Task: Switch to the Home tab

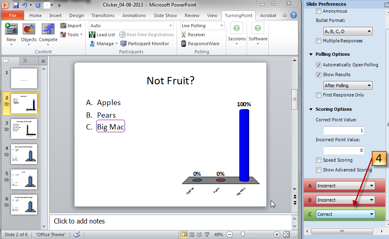Action: click(35, 15)
